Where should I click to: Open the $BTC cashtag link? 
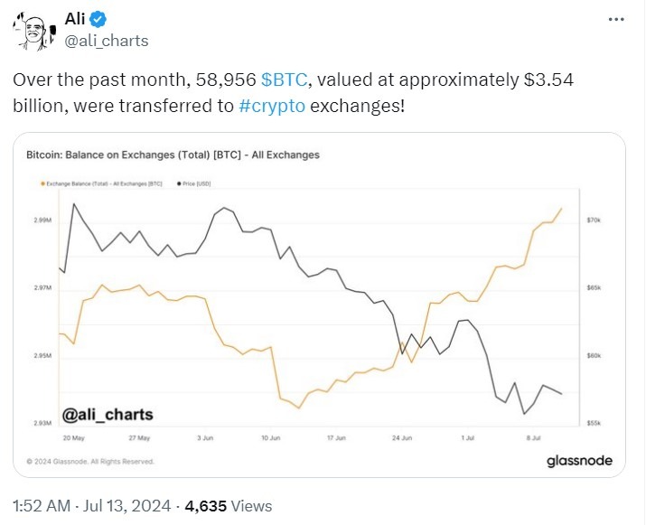point(283,80)
